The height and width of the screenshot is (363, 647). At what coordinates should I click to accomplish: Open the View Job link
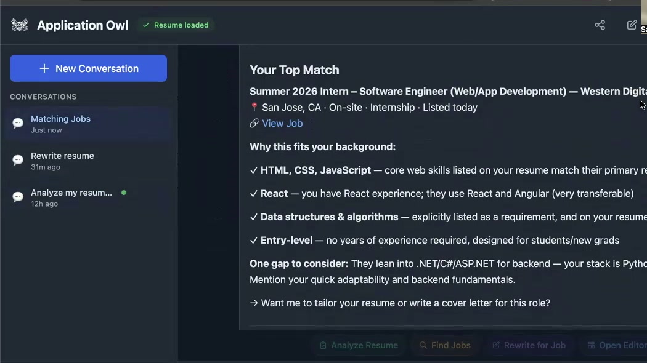pyautogui.click(x=282, y=123)
